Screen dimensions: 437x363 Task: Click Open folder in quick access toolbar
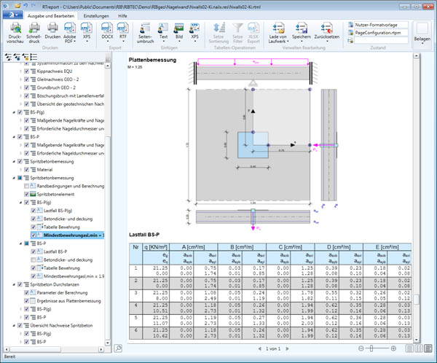click(x=17, y=5)
